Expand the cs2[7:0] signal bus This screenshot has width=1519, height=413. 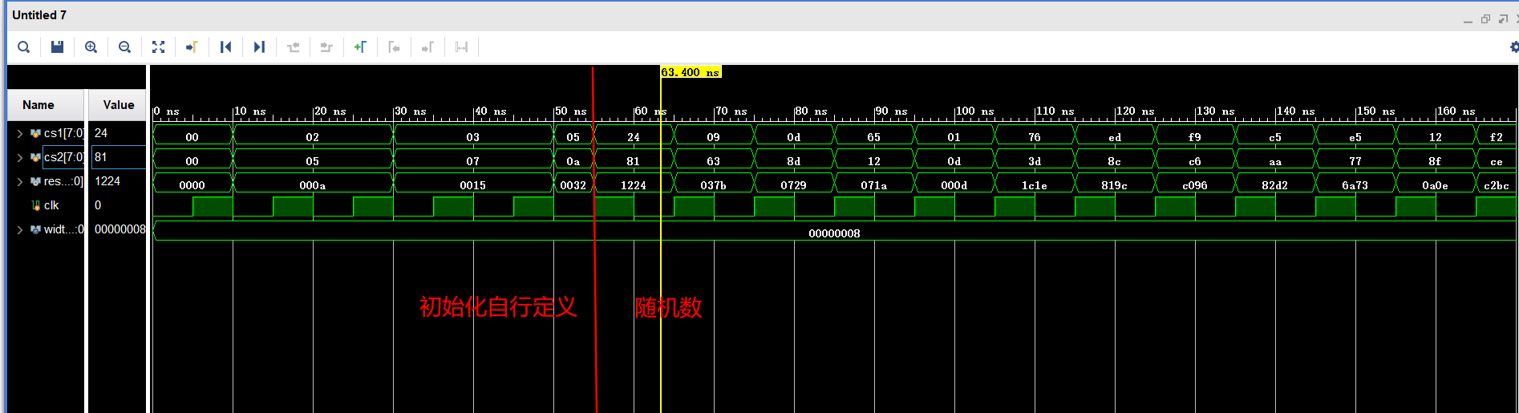click(20, 158)
